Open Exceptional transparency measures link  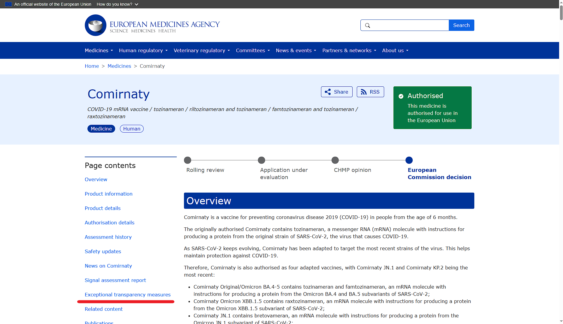point(127,295)
